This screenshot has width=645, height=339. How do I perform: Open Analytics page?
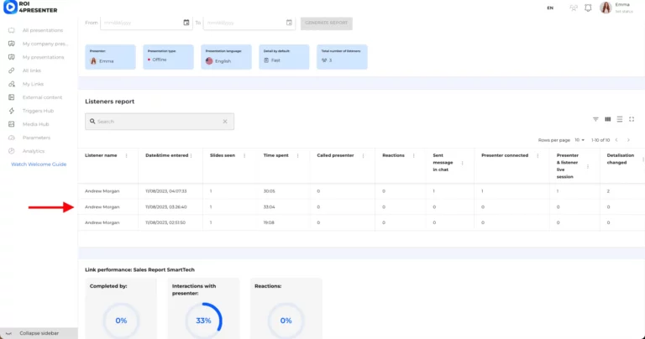34,151
